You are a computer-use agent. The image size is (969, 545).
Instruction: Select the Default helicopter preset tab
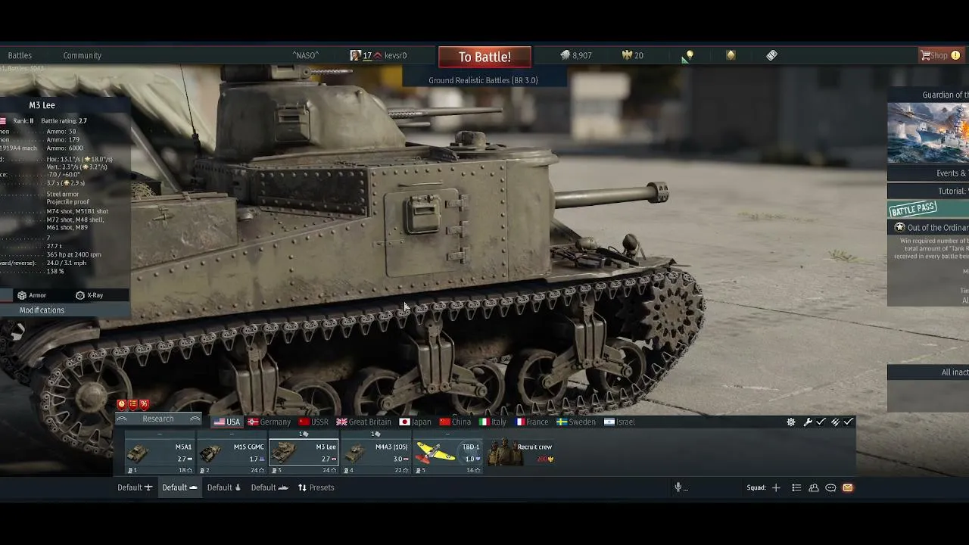224,487
